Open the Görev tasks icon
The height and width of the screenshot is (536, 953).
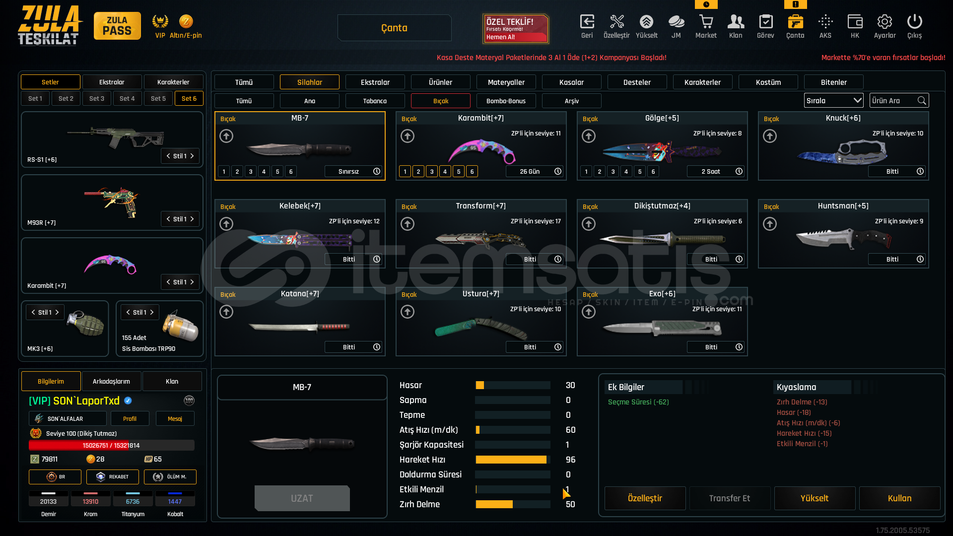click(x=765, y=22)
